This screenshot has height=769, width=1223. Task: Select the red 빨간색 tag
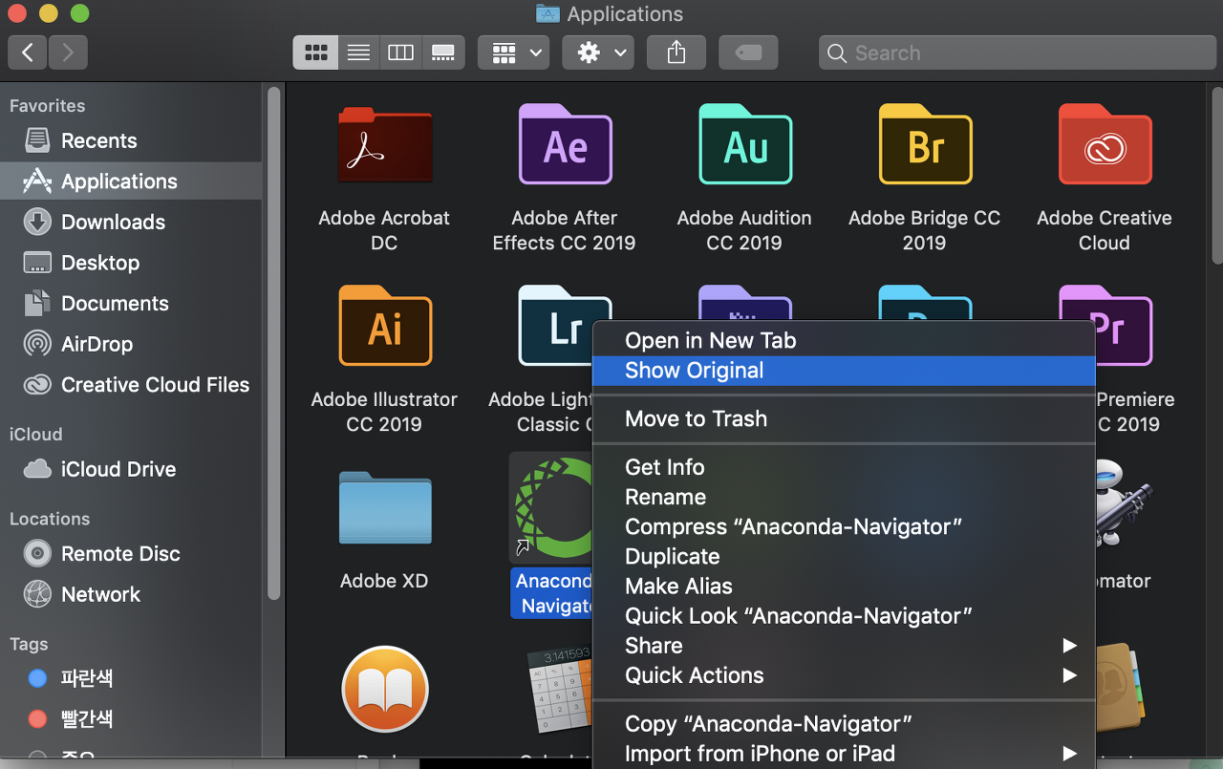(131, 718)
